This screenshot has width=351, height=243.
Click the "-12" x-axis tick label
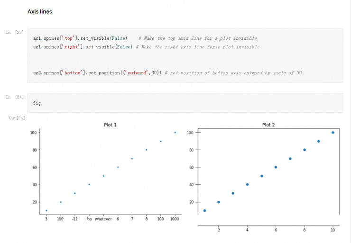tap(74, 219)
